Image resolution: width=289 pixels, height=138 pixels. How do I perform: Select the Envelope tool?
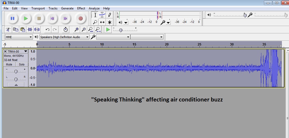pos(102,15)
